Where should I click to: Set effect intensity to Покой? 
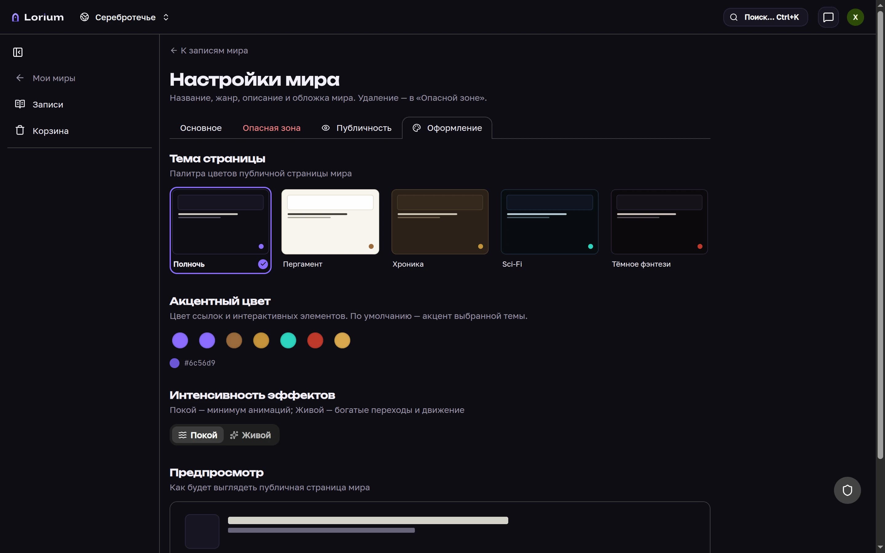(x=198, y=435)
